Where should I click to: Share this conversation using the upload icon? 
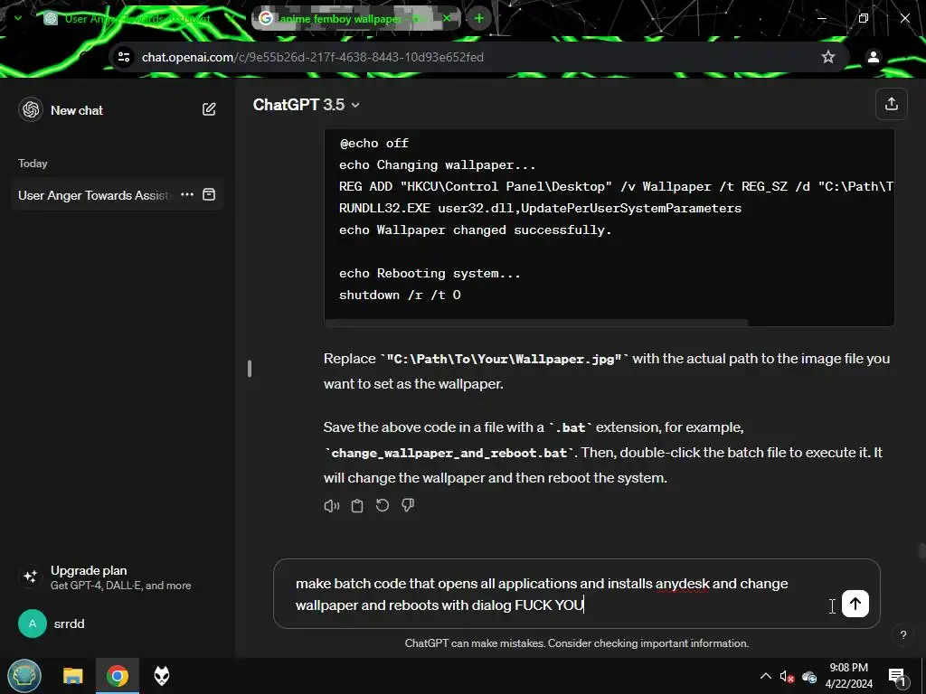click(x=891, y=105)
